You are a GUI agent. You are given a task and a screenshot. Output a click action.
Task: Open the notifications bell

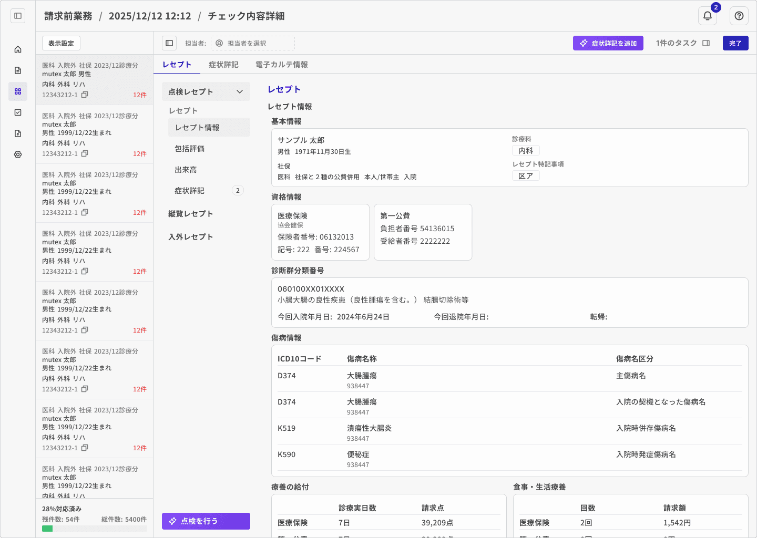point(708,16)
